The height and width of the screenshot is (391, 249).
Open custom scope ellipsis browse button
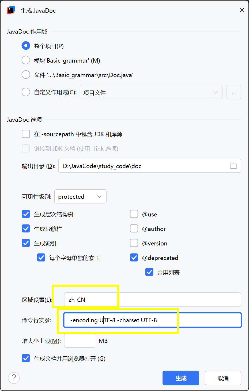point(234,92)
